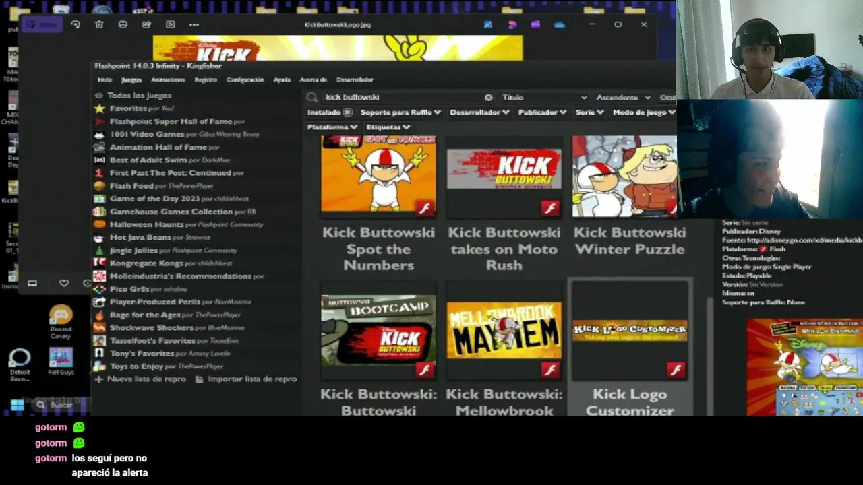The height and width of the screenshot is (485, 863).
Task: Share the image from the Photos toolbar
Action: click(x=146, y=24)
